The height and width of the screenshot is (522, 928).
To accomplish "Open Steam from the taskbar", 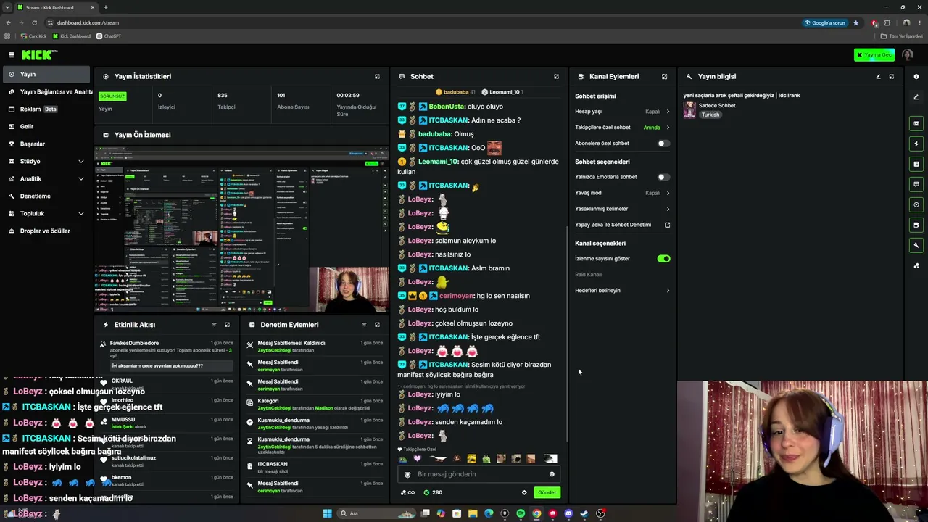I will coord(584,513).
